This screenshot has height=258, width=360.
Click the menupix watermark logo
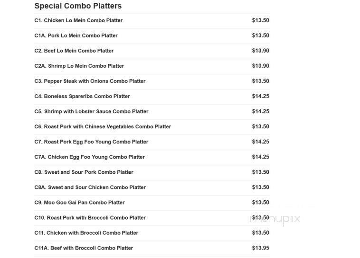(x=275, y=219)
